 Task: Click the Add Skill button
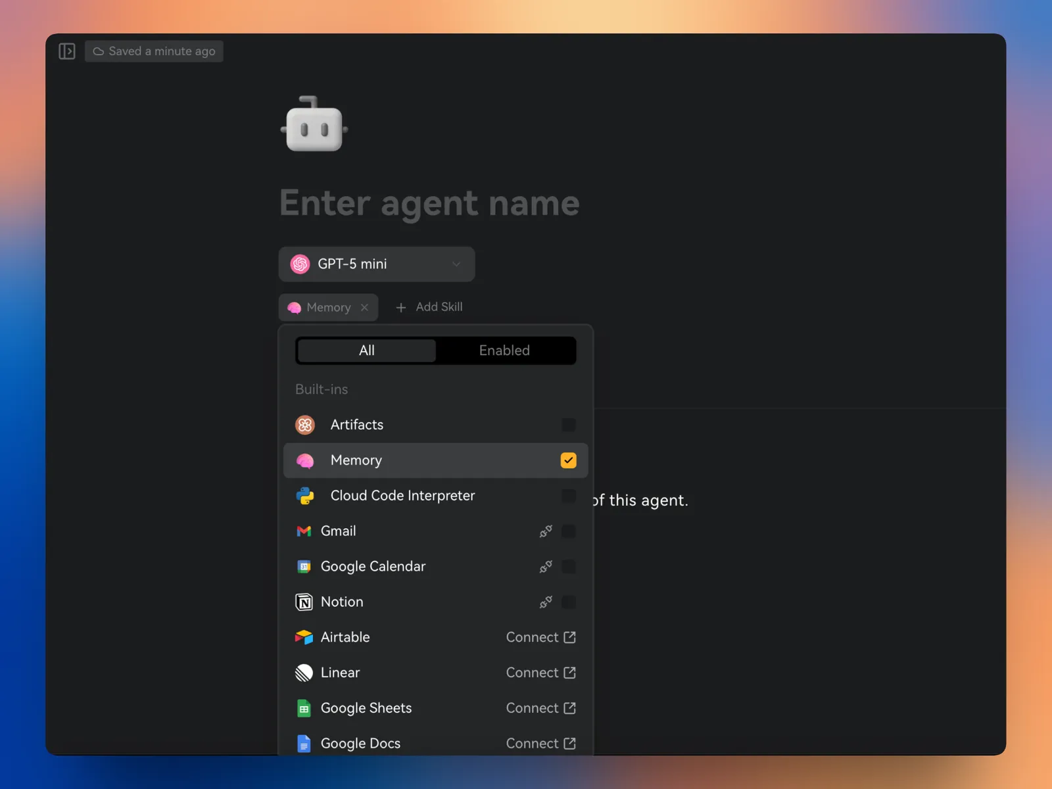point(429,307)
